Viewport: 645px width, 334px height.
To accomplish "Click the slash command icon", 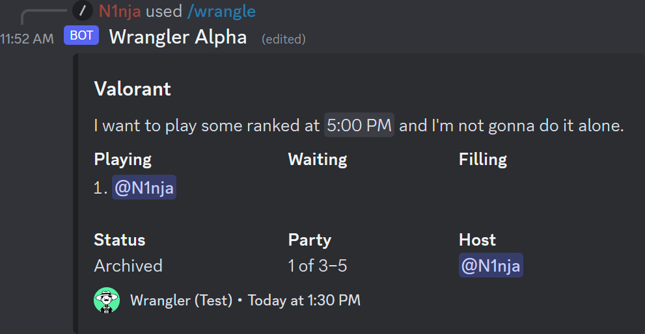I will click(x=83, y=11).
